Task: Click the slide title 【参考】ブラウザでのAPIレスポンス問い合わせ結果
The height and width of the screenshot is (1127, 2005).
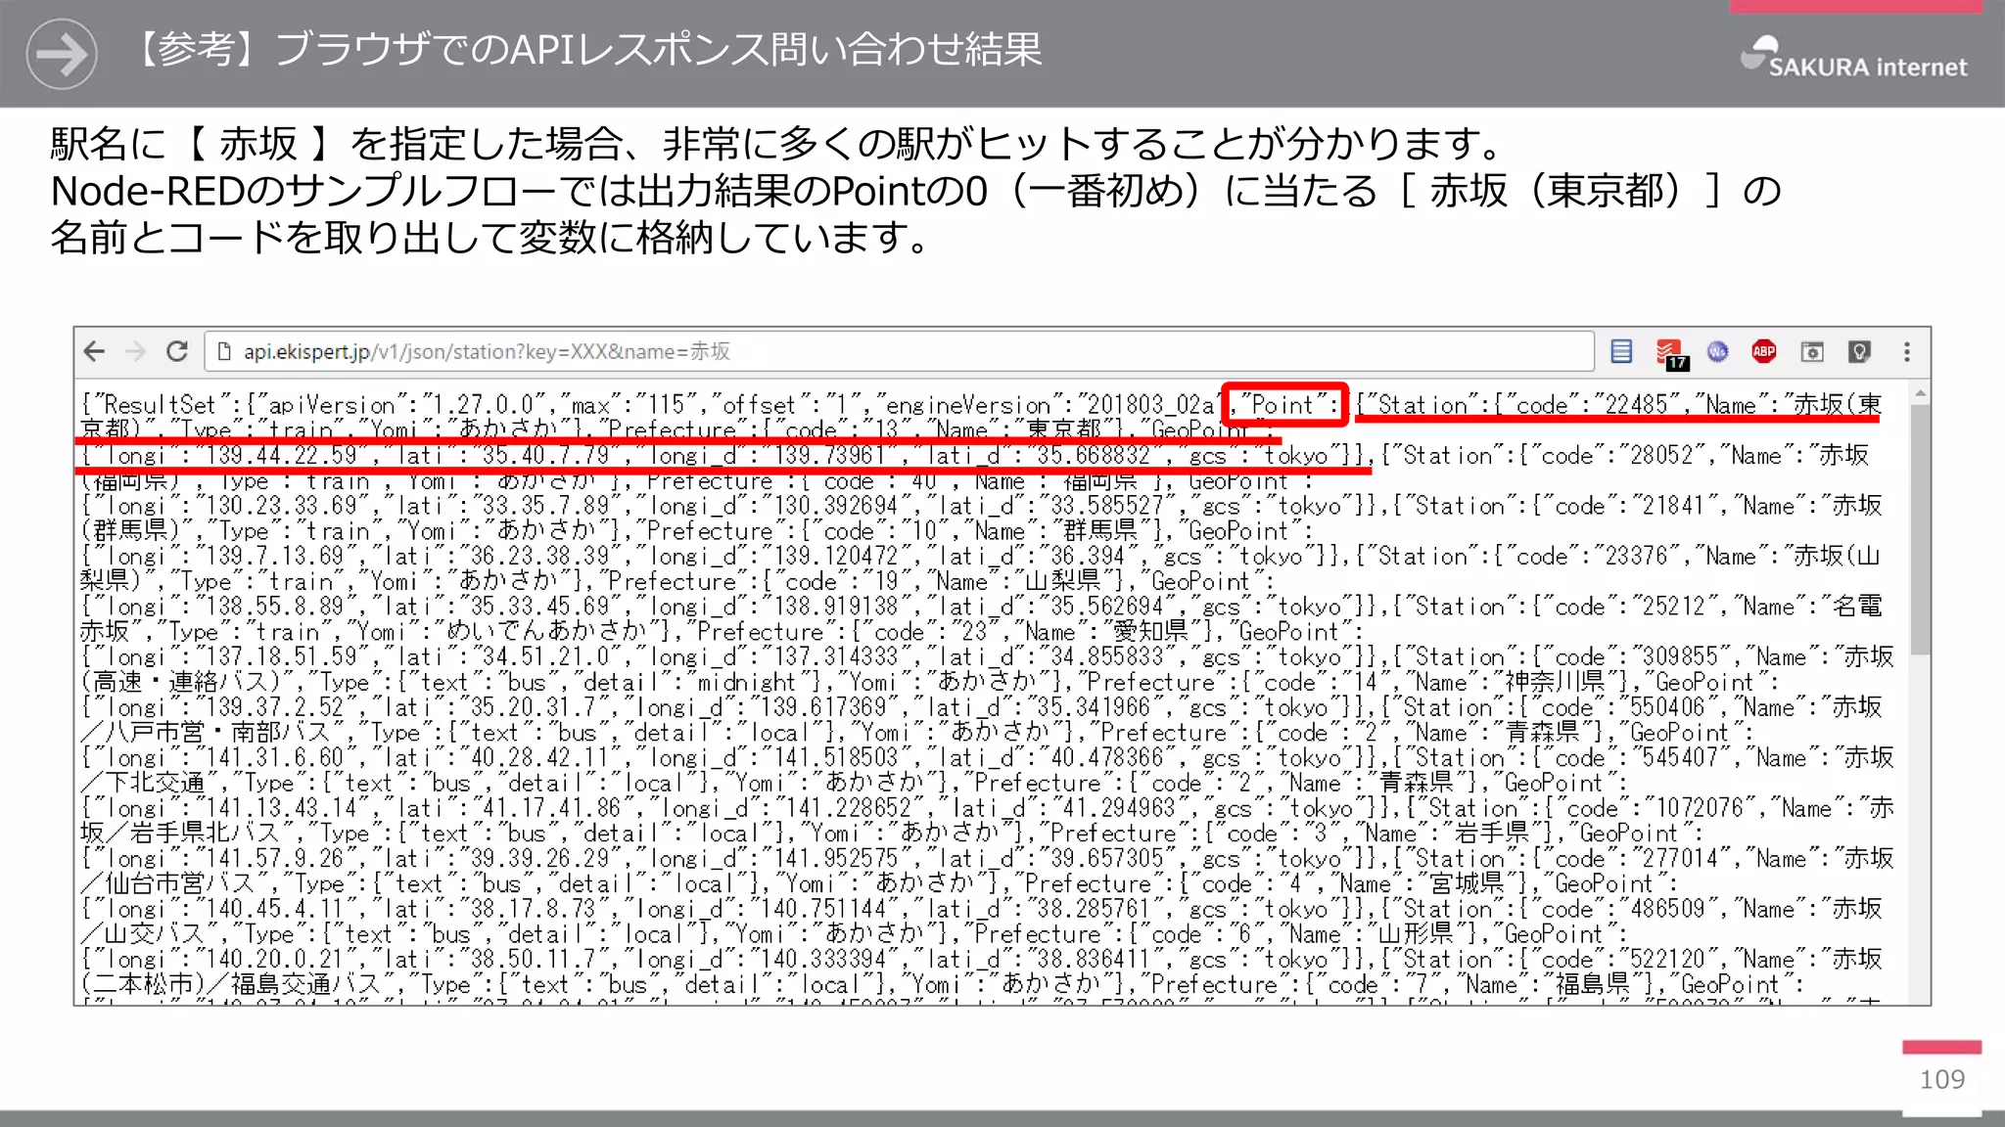Action: point(583,49)
